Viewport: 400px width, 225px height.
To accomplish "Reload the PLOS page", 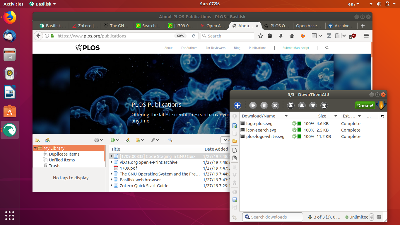I will pyautogui.click(x=194, y=36).
